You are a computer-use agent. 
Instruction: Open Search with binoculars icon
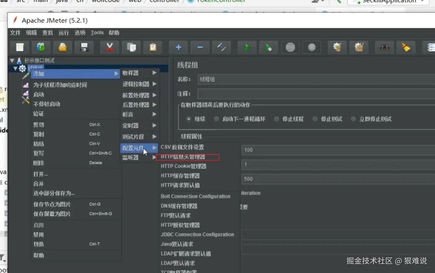[x=385, y=47]
